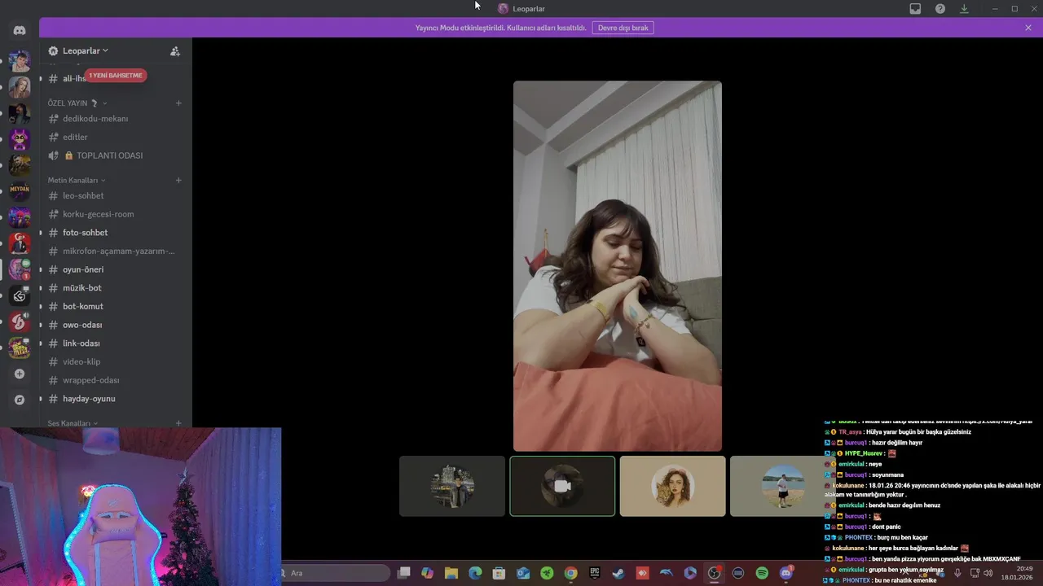
Task: Click the Discord download icon in title bar
Action: pyautogui.click(x=964, y=9)
